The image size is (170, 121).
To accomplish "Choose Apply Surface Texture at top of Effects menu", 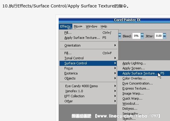I will coord(88,38).
